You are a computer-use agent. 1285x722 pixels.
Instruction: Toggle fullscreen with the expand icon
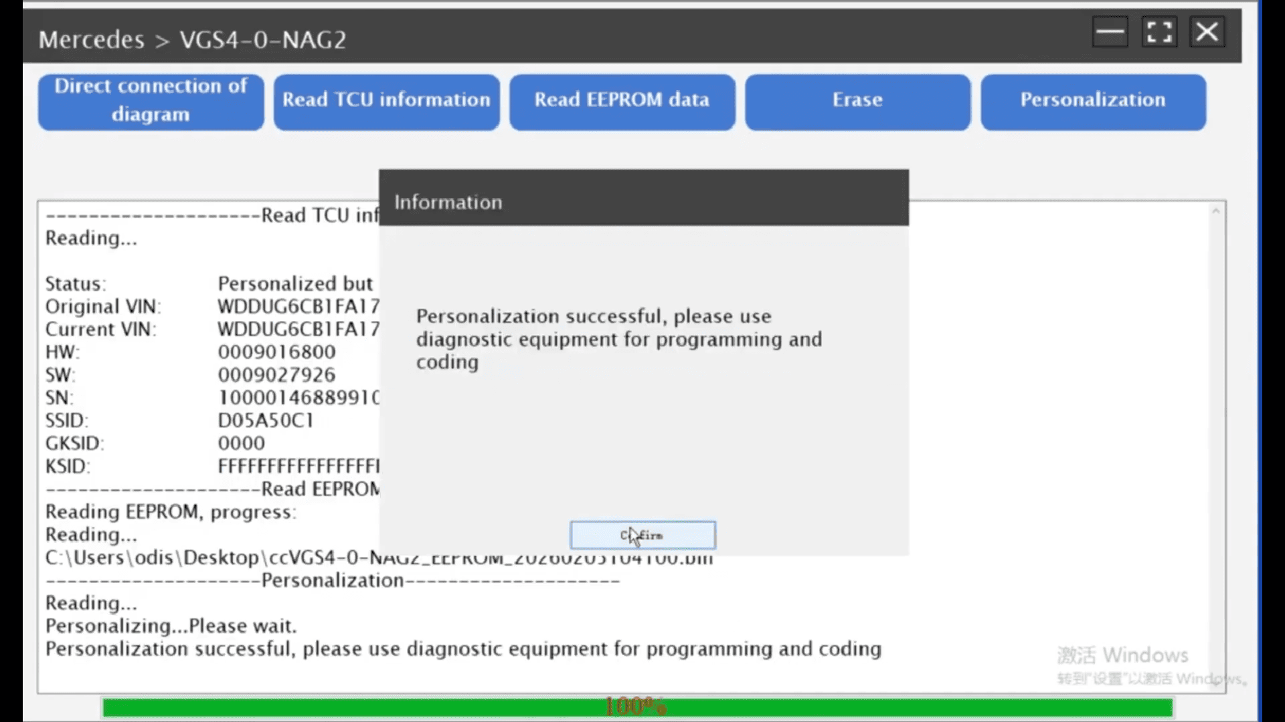1159,31
